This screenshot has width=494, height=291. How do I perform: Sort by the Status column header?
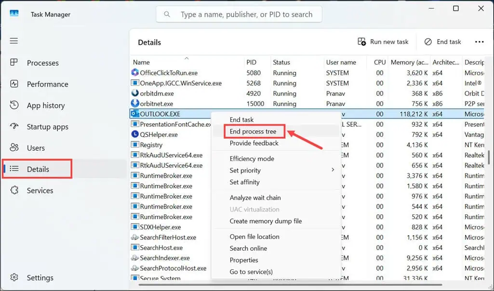(281, 62)
